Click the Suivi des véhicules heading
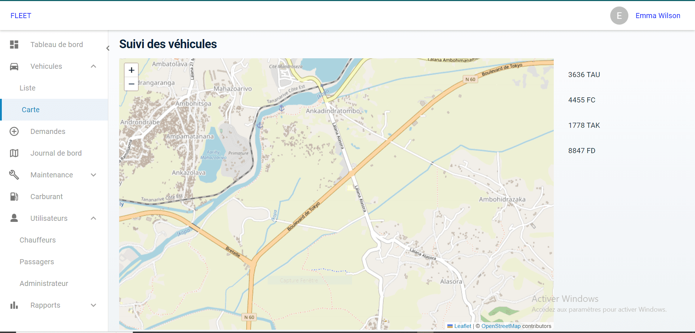The height and width of the screenshot is (333, 695). click(x=168, y=44)
